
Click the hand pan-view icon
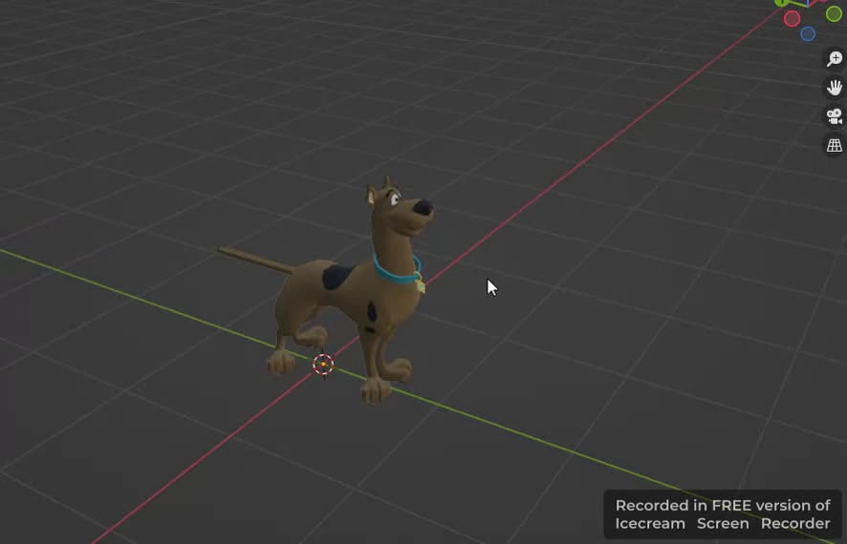[834, 88]
